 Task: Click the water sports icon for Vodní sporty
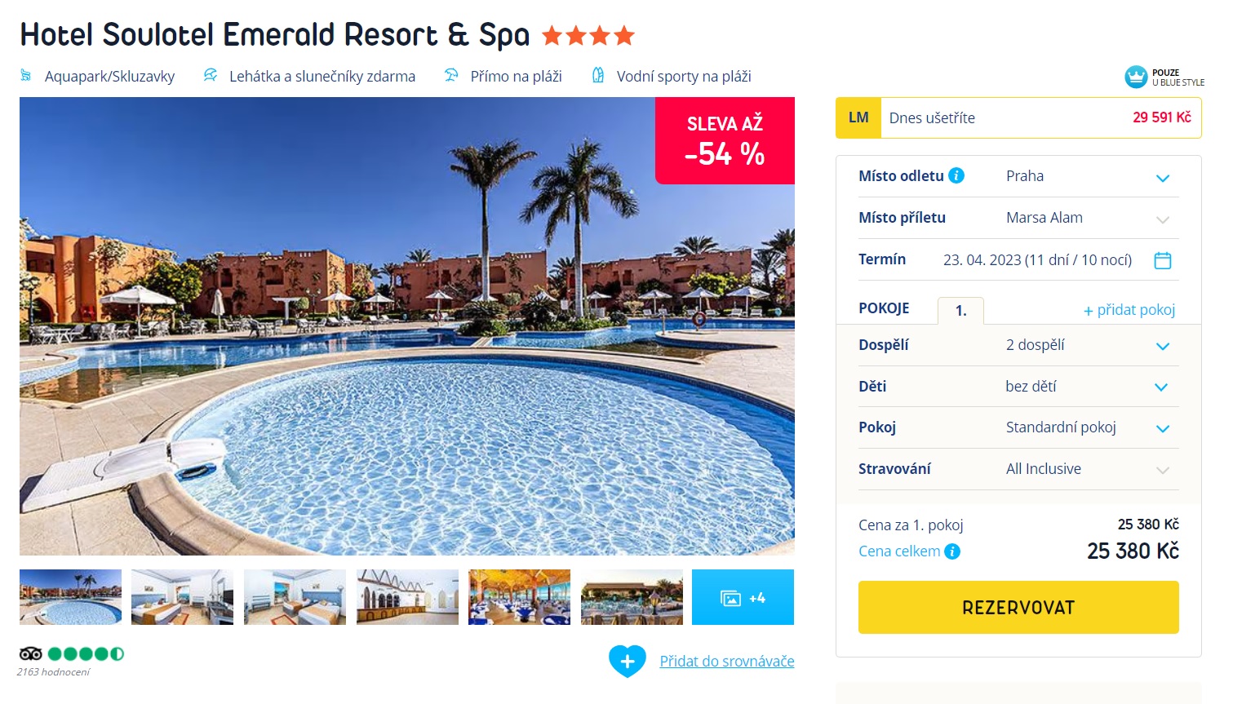pyautogui.click(x=598, y=75)
